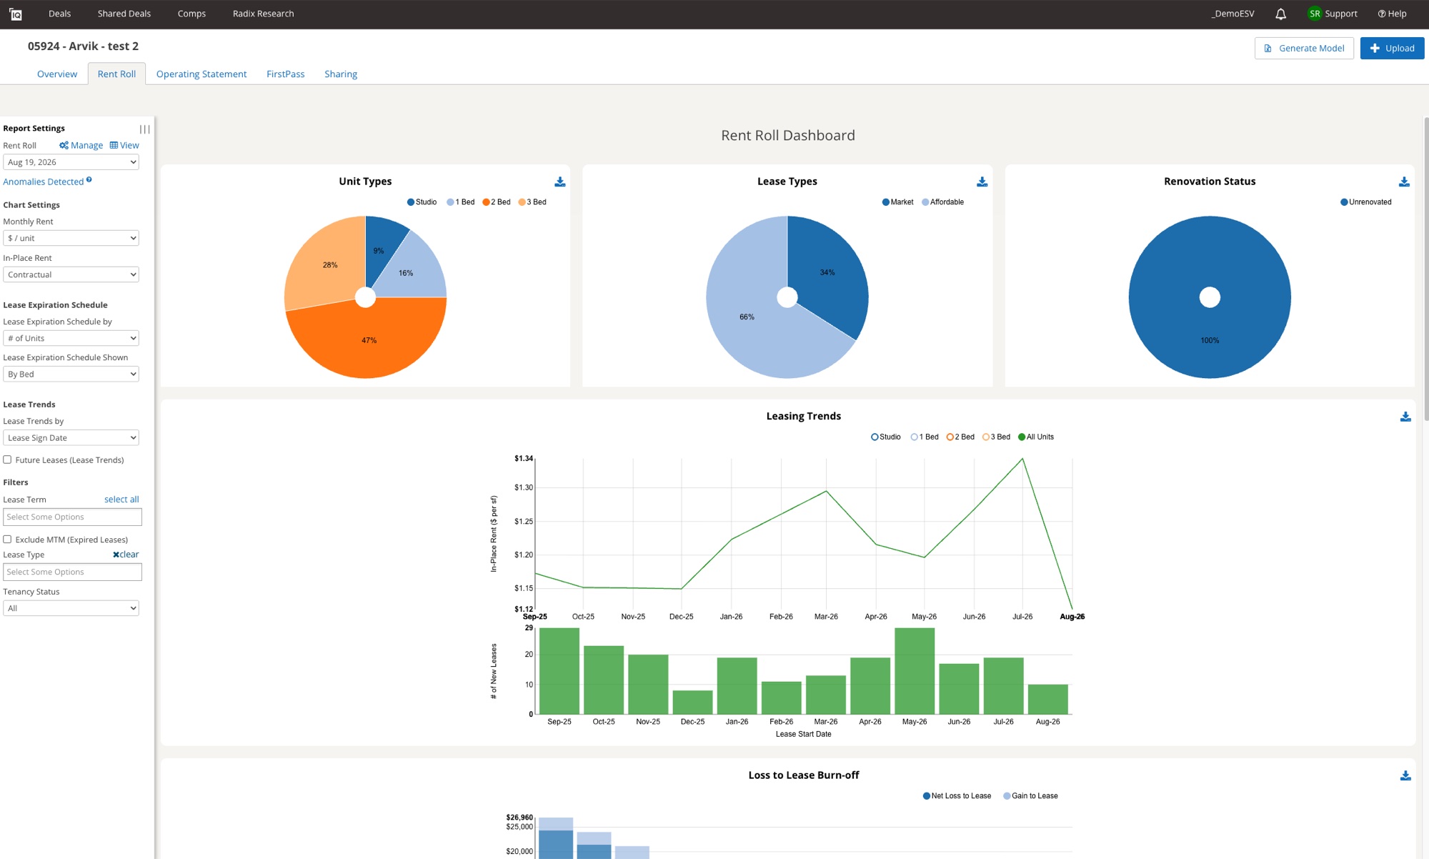Collapse the Report Settings panel handle

[x=144, y=129]
